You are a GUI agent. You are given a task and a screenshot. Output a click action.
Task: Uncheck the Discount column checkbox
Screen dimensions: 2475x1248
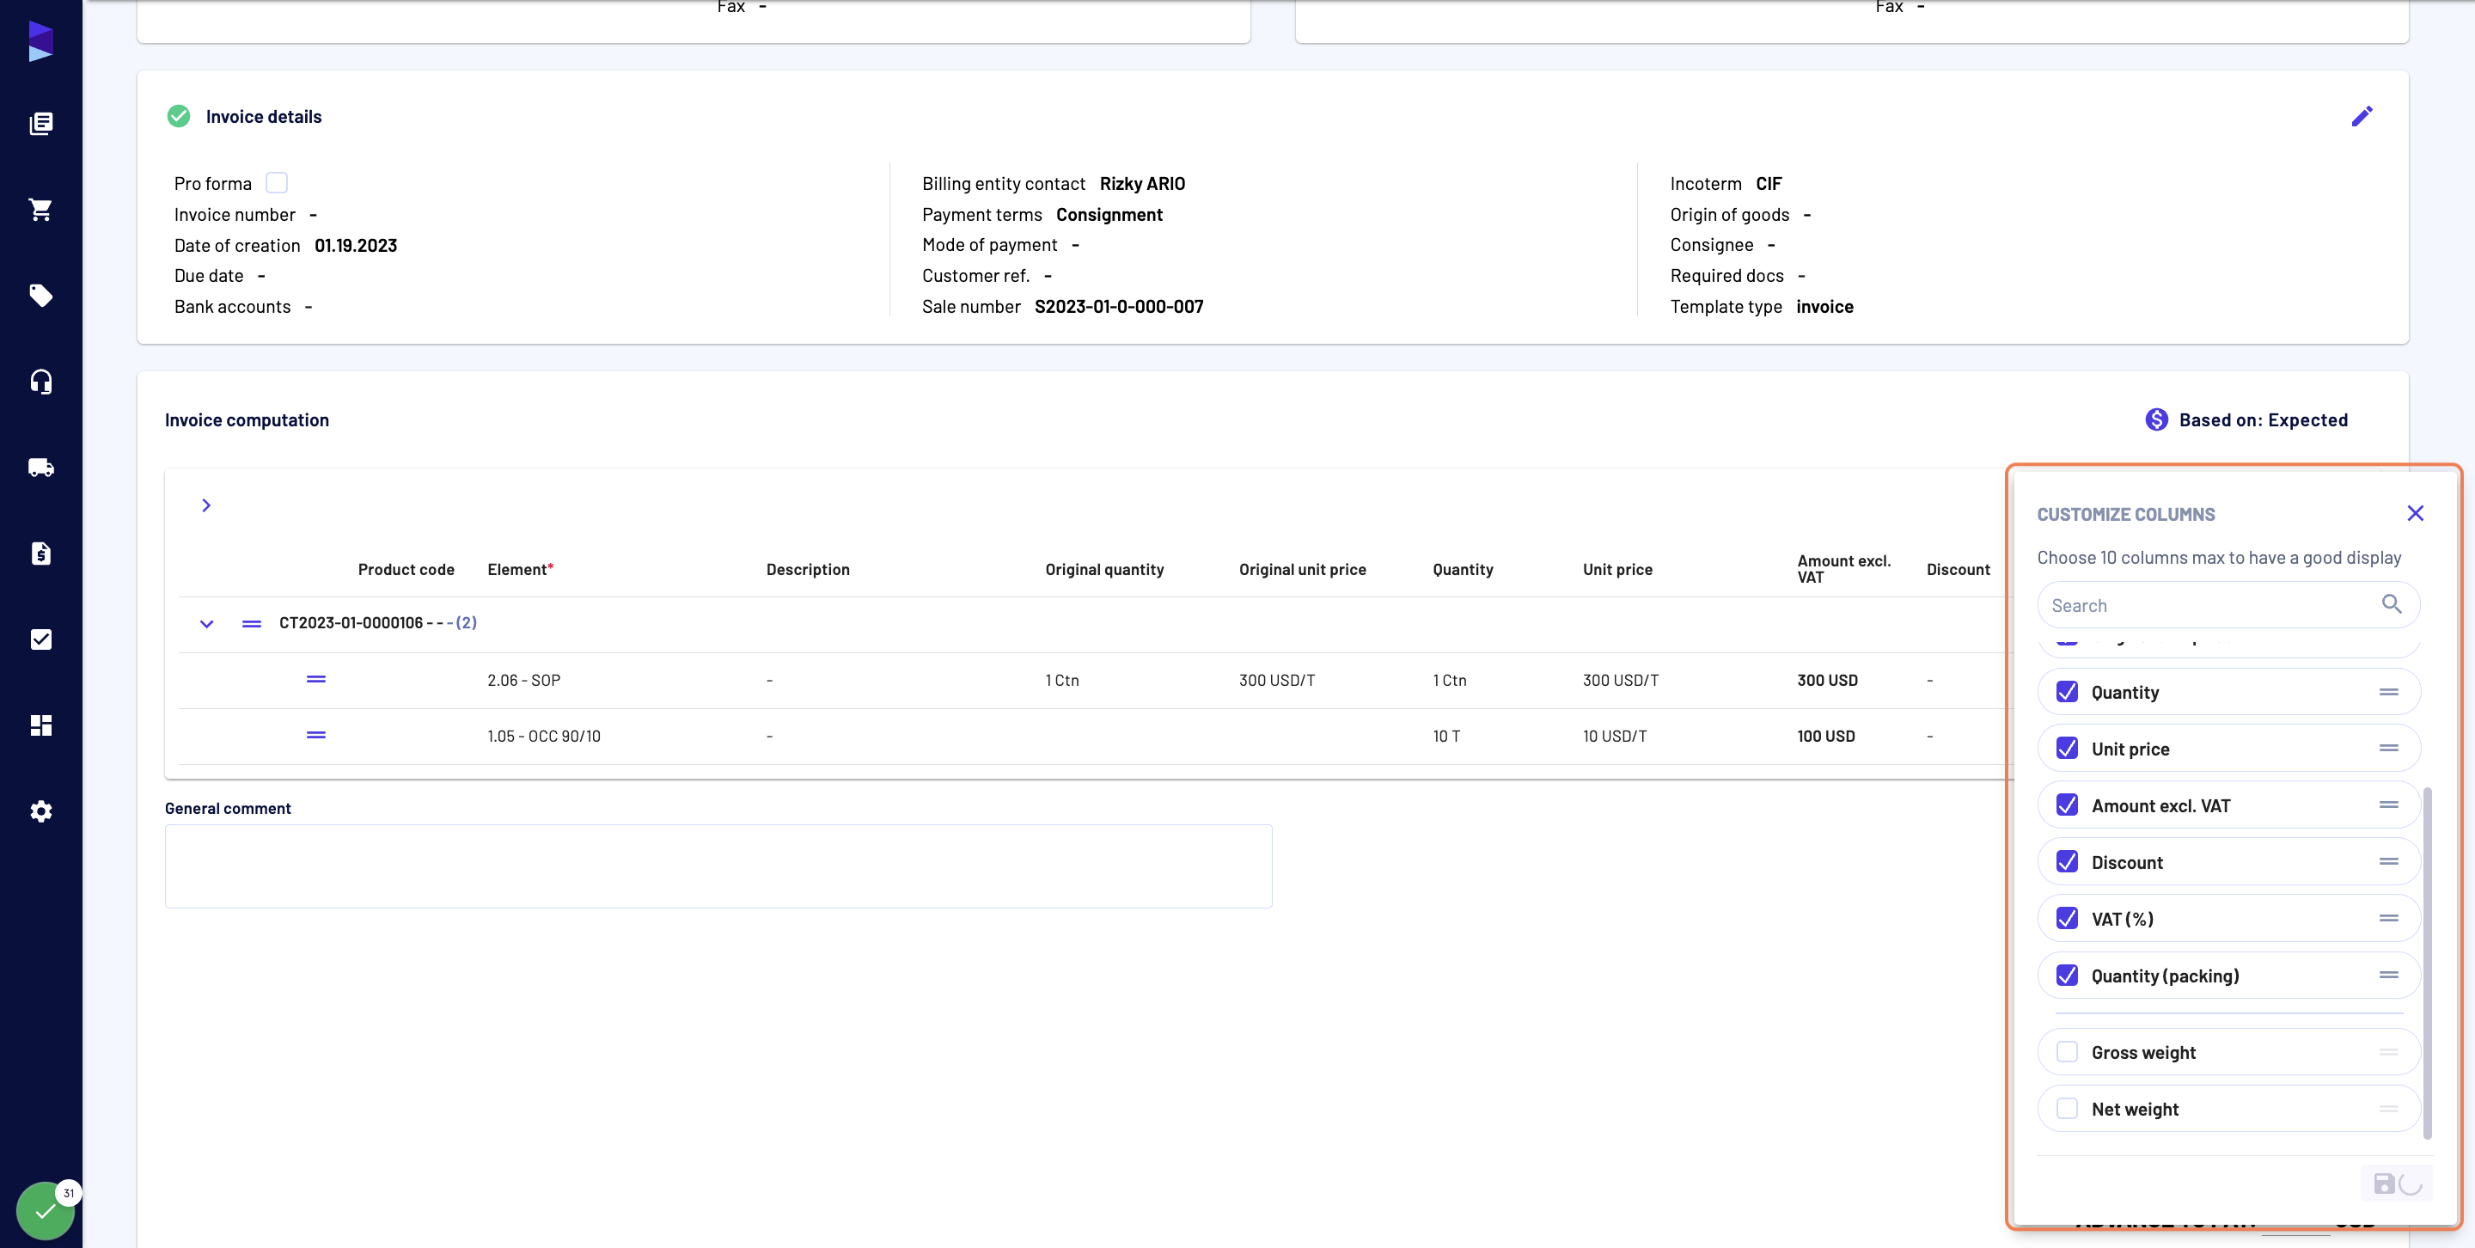2067,862
